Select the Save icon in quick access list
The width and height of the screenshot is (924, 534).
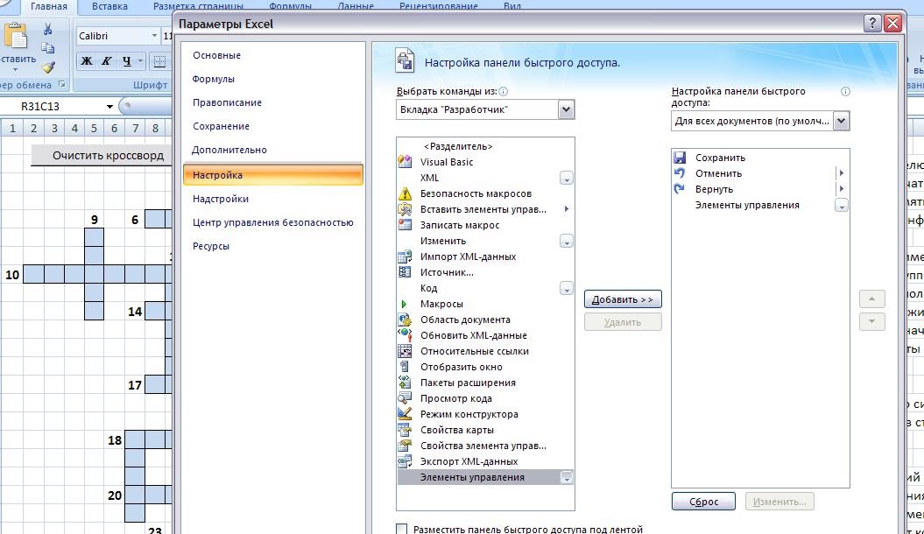(680, 158)
